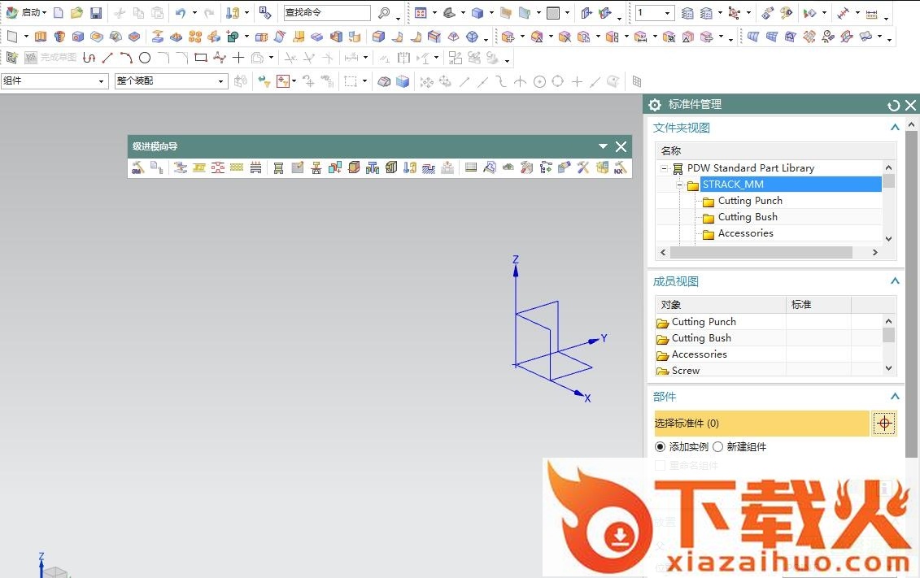Select the Rectangle sketch tool
920x578 pixels.
point(200,58)
